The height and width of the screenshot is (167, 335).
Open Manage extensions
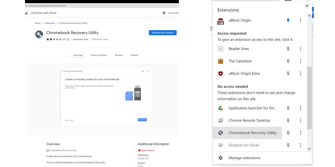(262, 158)
